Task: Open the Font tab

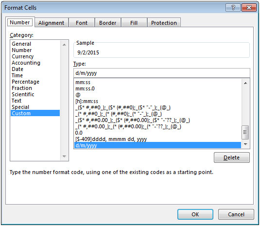Action: point(82,23)
